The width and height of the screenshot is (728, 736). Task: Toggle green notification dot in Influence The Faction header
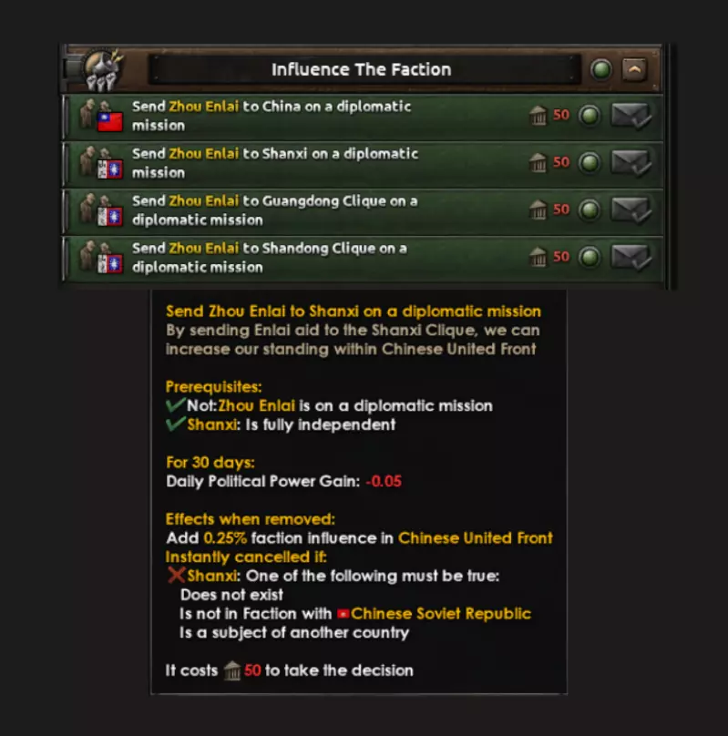(x=601, y=70)
